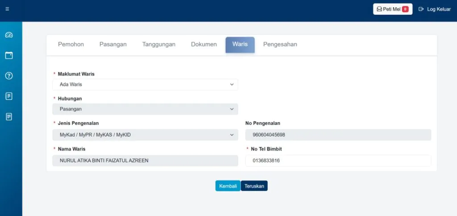This screenshot has height=216, width=457.
Task: Click the Hubungan label
Action: [70, 99]
